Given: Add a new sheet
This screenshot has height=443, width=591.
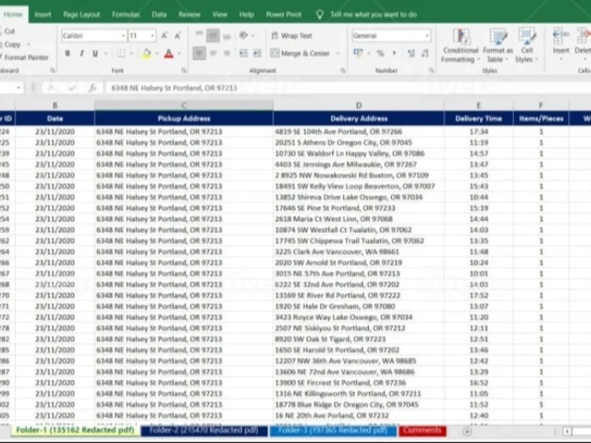Looking at the screenshot, I should click(x=467, y=432).
